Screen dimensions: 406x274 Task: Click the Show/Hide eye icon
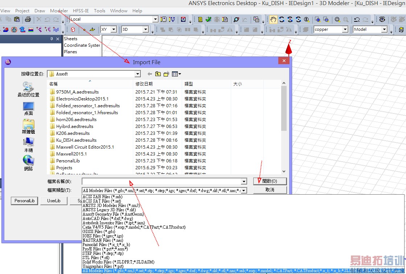(382, 20)
